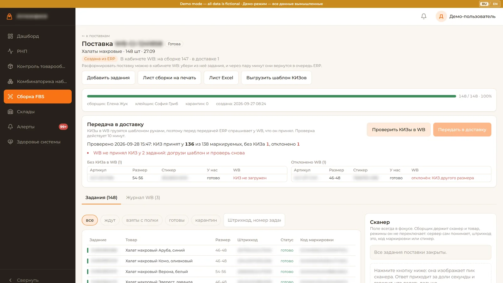Click the Контроль товарооб... box icon
The image size is (503, 283).
click(x=10, y=66)
